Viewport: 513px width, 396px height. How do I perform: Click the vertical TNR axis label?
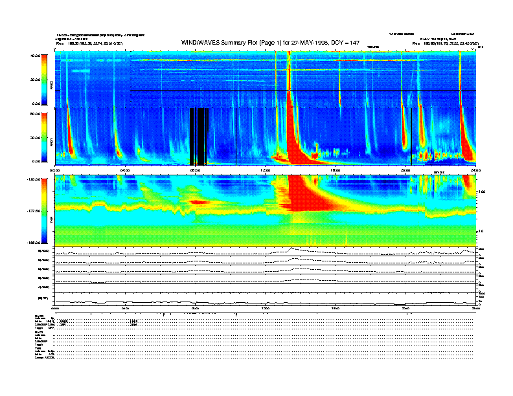(51, 221)
